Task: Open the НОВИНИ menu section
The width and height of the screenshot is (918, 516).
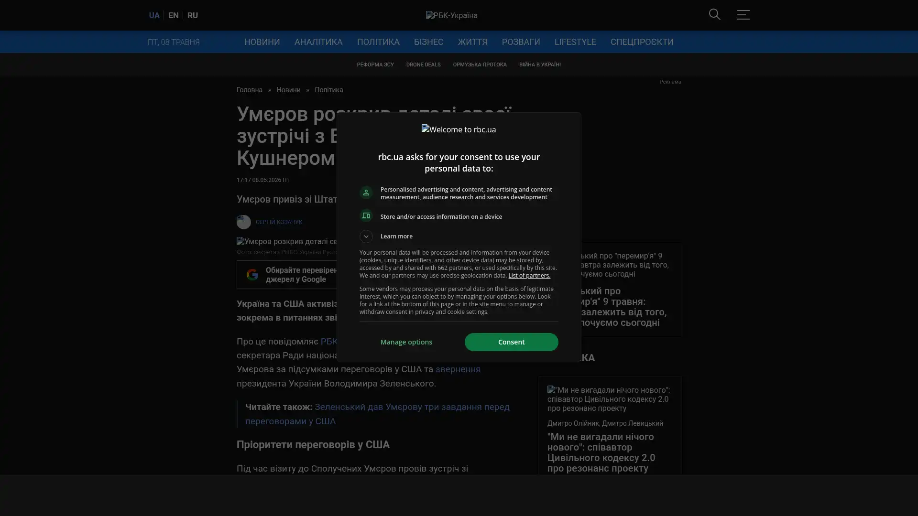Action: [262, 42]
